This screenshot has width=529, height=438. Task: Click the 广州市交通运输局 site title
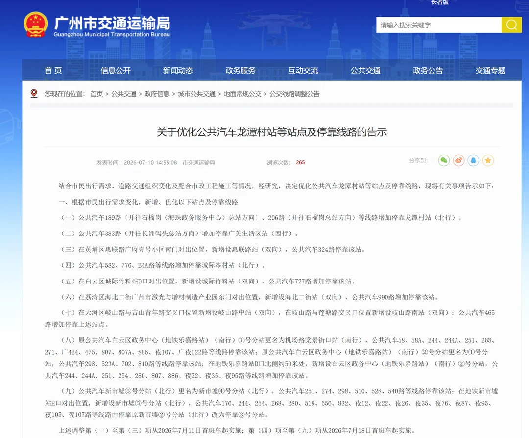click(112, 23)
